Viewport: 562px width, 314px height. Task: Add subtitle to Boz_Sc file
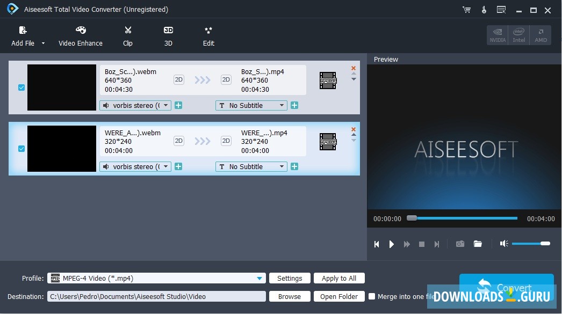(x=294, y=105)
